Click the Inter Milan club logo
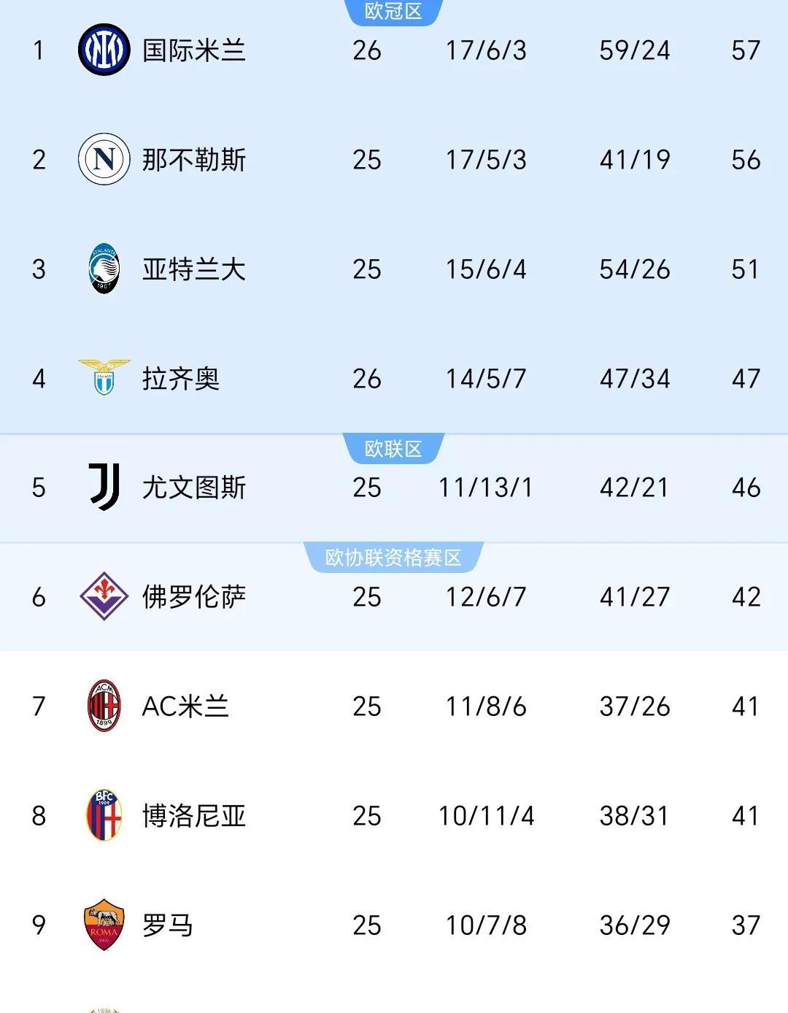 point(104,50)
